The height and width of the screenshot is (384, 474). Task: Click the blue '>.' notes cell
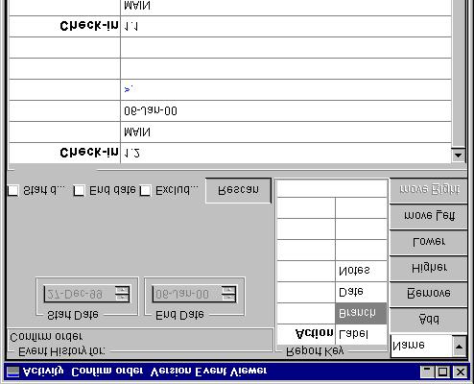[286, 90]
